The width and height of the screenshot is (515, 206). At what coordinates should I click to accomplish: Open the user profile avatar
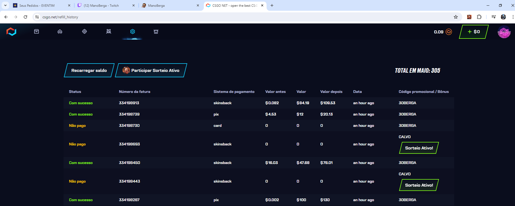[x=504, y=32]
